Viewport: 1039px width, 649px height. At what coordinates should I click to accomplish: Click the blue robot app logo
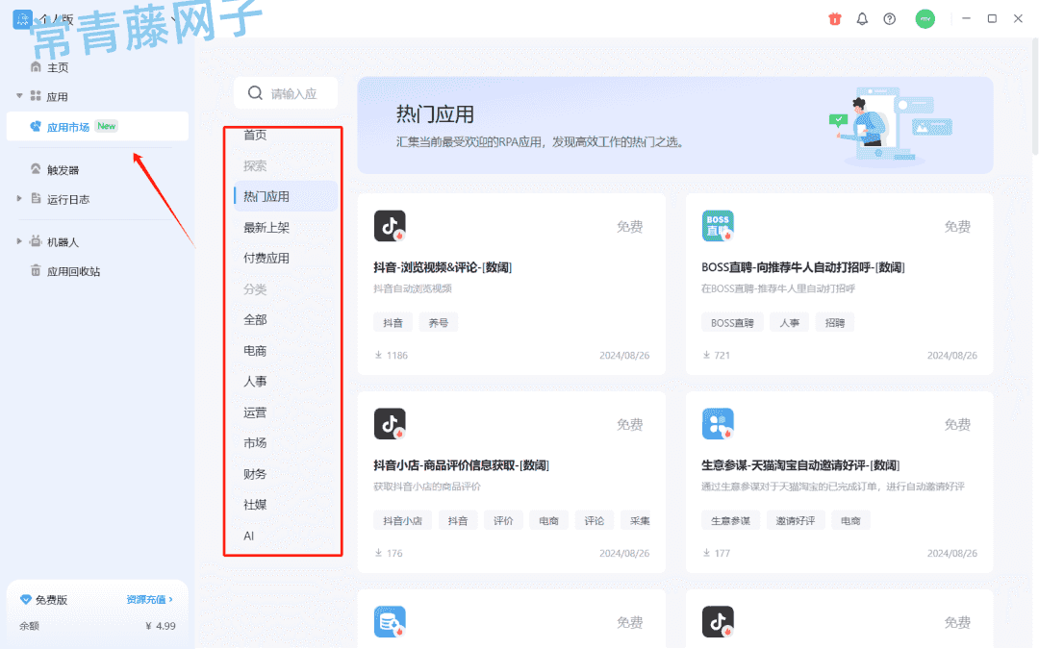click(x=22, y=18)
